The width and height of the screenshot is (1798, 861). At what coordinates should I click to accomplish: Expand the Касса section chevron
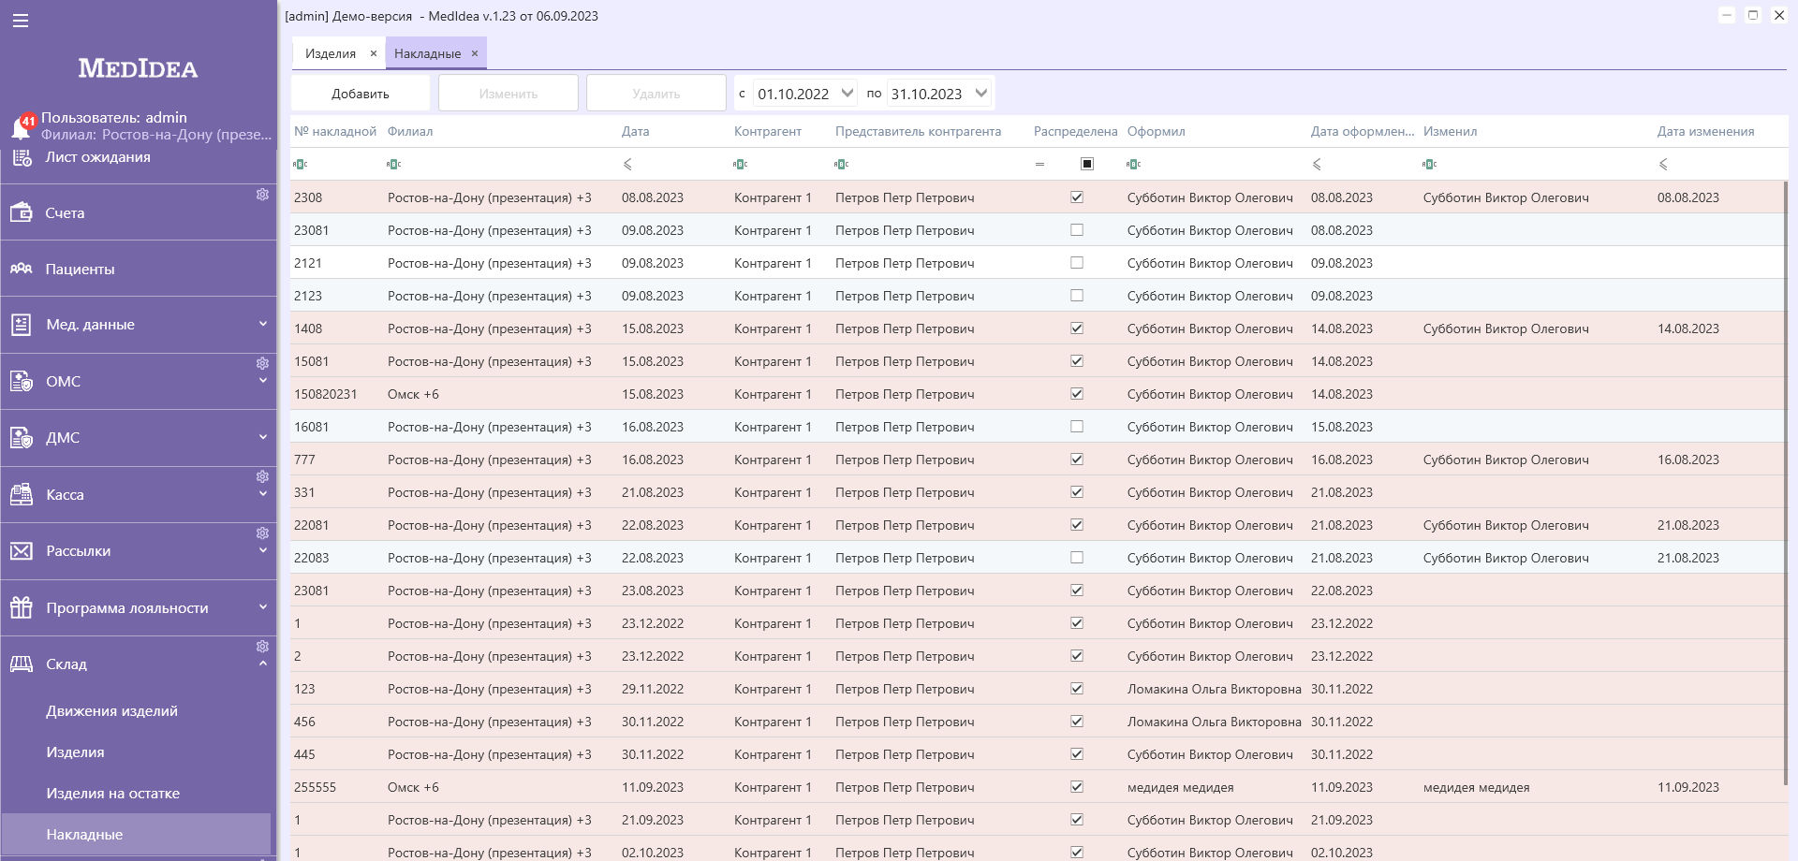(263, 494)
